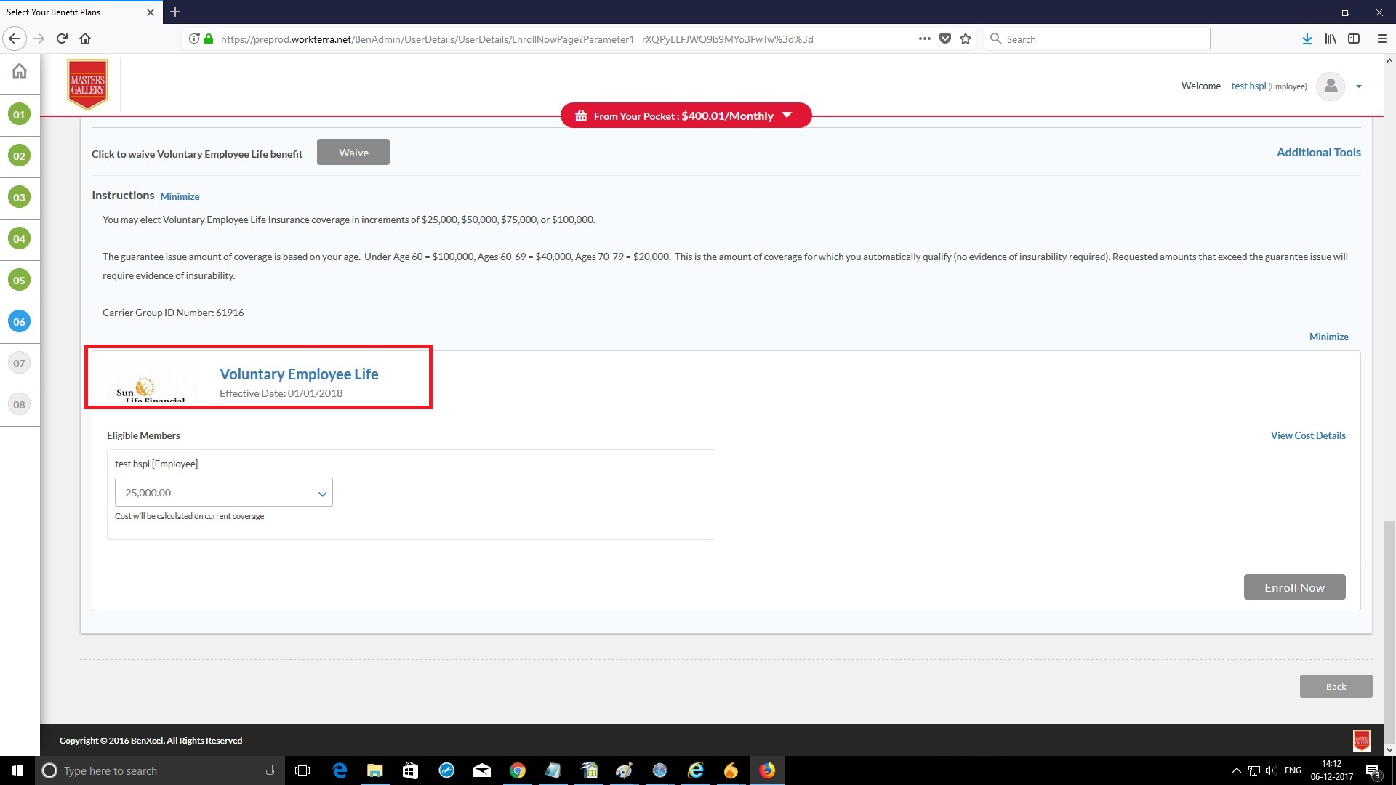Click the Masters Gallery logo

tap(87, 84)
